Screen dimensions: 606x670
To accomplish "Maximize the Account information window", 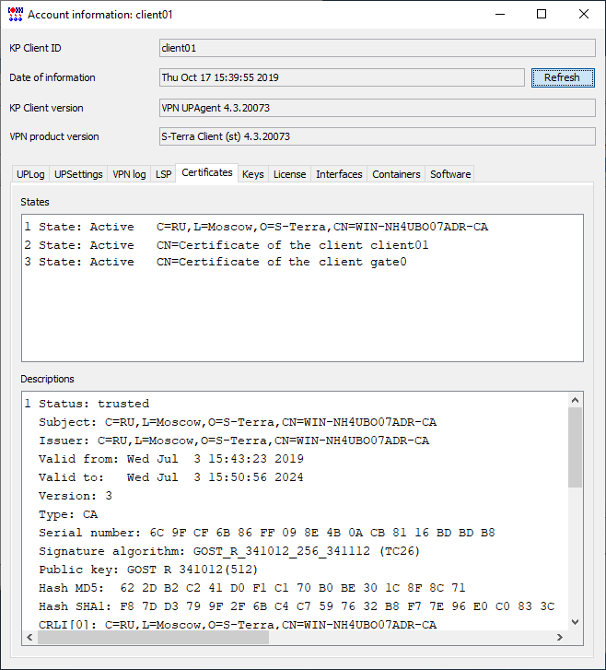I will click(542, 14).
